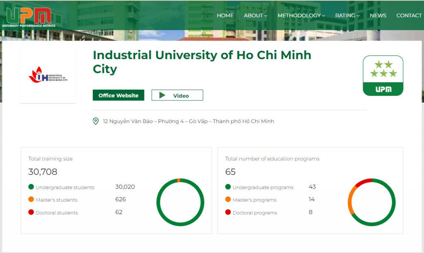
Task: Click the orange Master's students legend dot
Action: [31, 199]
